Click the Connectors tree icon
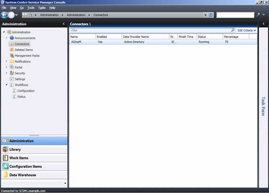Image resolution: width=269 pixels, height=193 pixels. tap(12, 44)
